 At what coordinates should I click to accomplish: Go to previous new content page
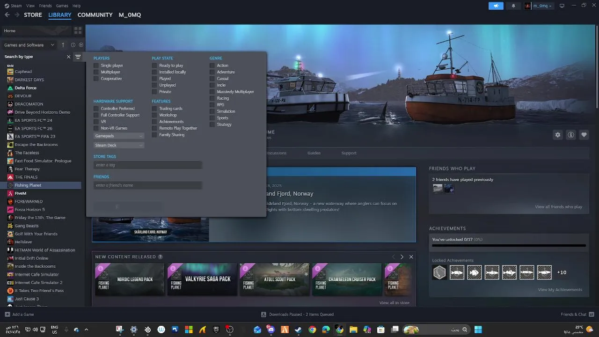coord(393,257)
